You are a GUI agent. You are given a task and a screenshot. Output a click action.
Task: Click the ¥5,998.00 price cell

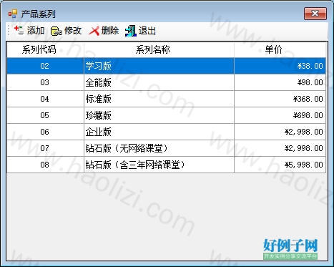pos(280,165)
